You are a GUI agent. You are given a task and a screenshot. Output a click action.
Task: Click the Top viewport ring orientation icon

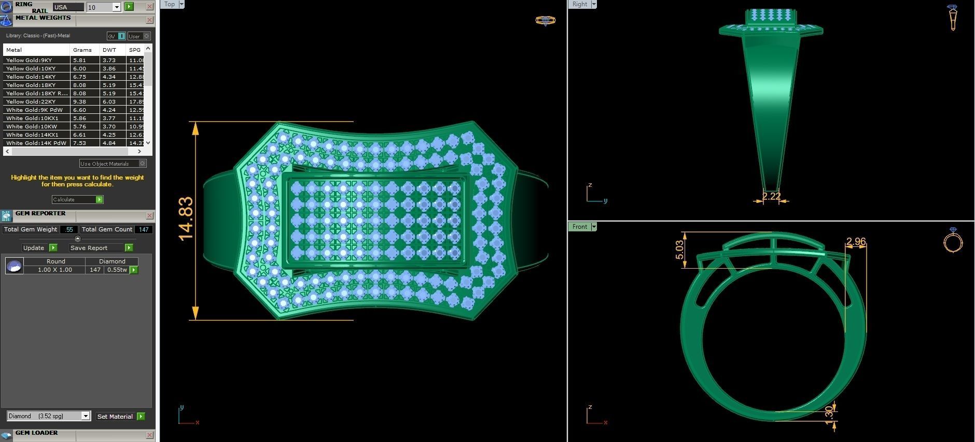pyautogui.click(x=545, y=21)
